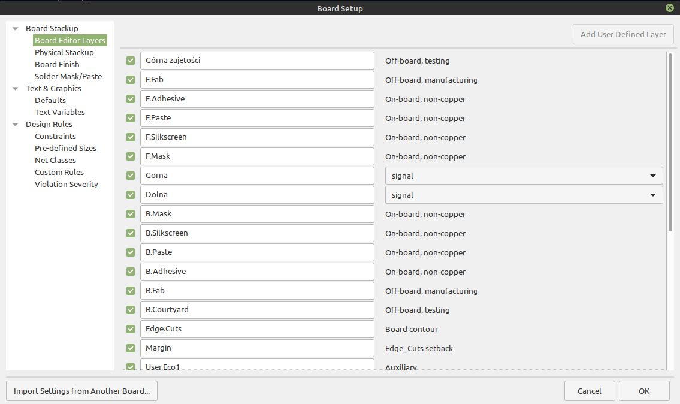Click Import Settings from Another Board
Screen dimensions: 680x404
click(x=81, y=391)
